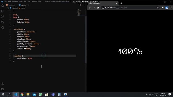Viewport: 173px width, 97px height.
Task: Click the display: flex line
Action: [x=24, y=39]
